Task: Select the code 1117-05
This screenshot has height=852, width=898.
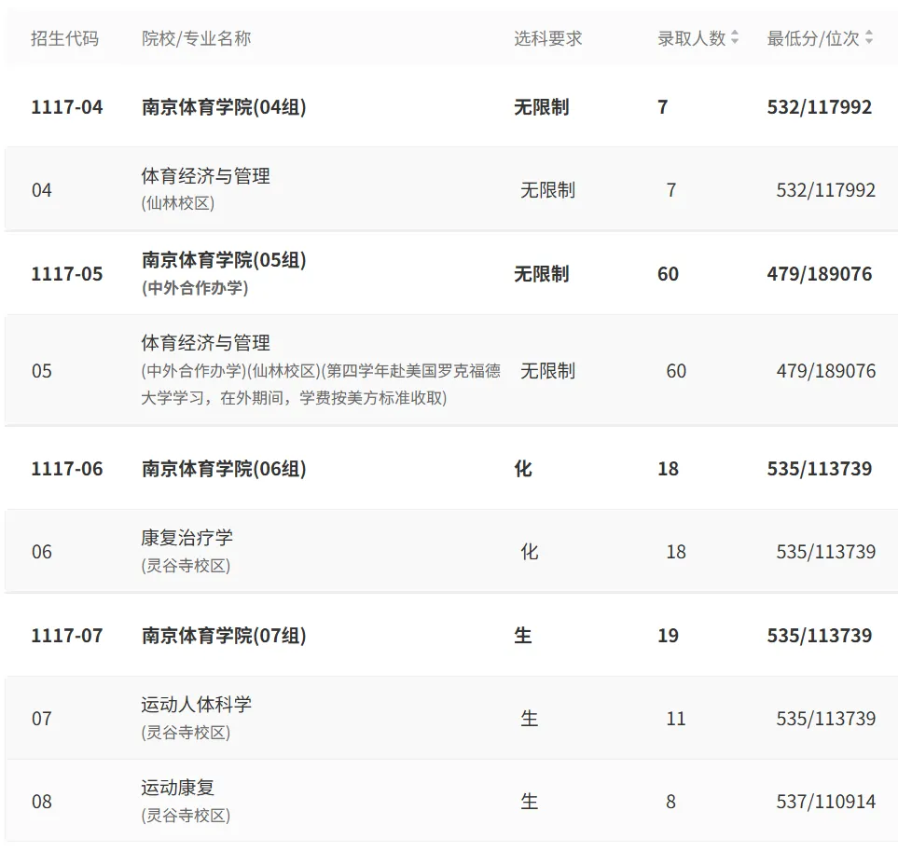Action: click(67, 274)
